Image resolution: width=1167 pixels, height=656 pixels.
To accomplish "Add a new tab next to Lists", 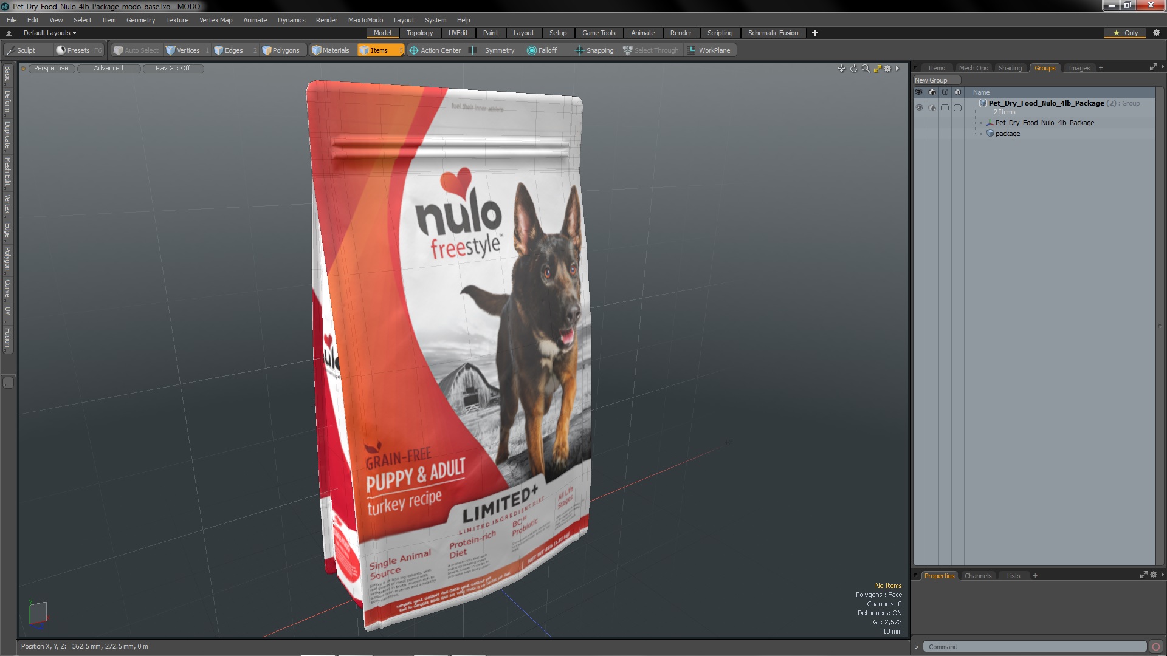I will (x=1035, y=576).
